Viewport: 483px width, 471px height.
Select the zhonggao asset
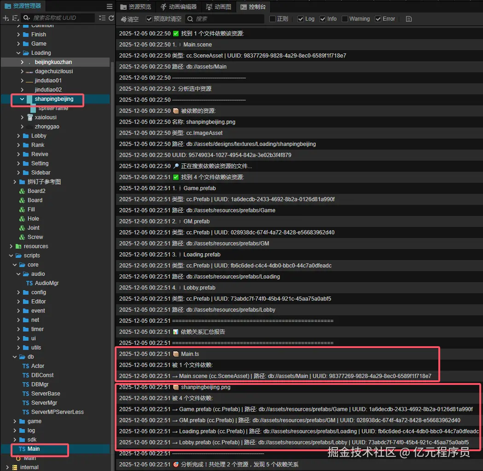(x=47, y=127)
